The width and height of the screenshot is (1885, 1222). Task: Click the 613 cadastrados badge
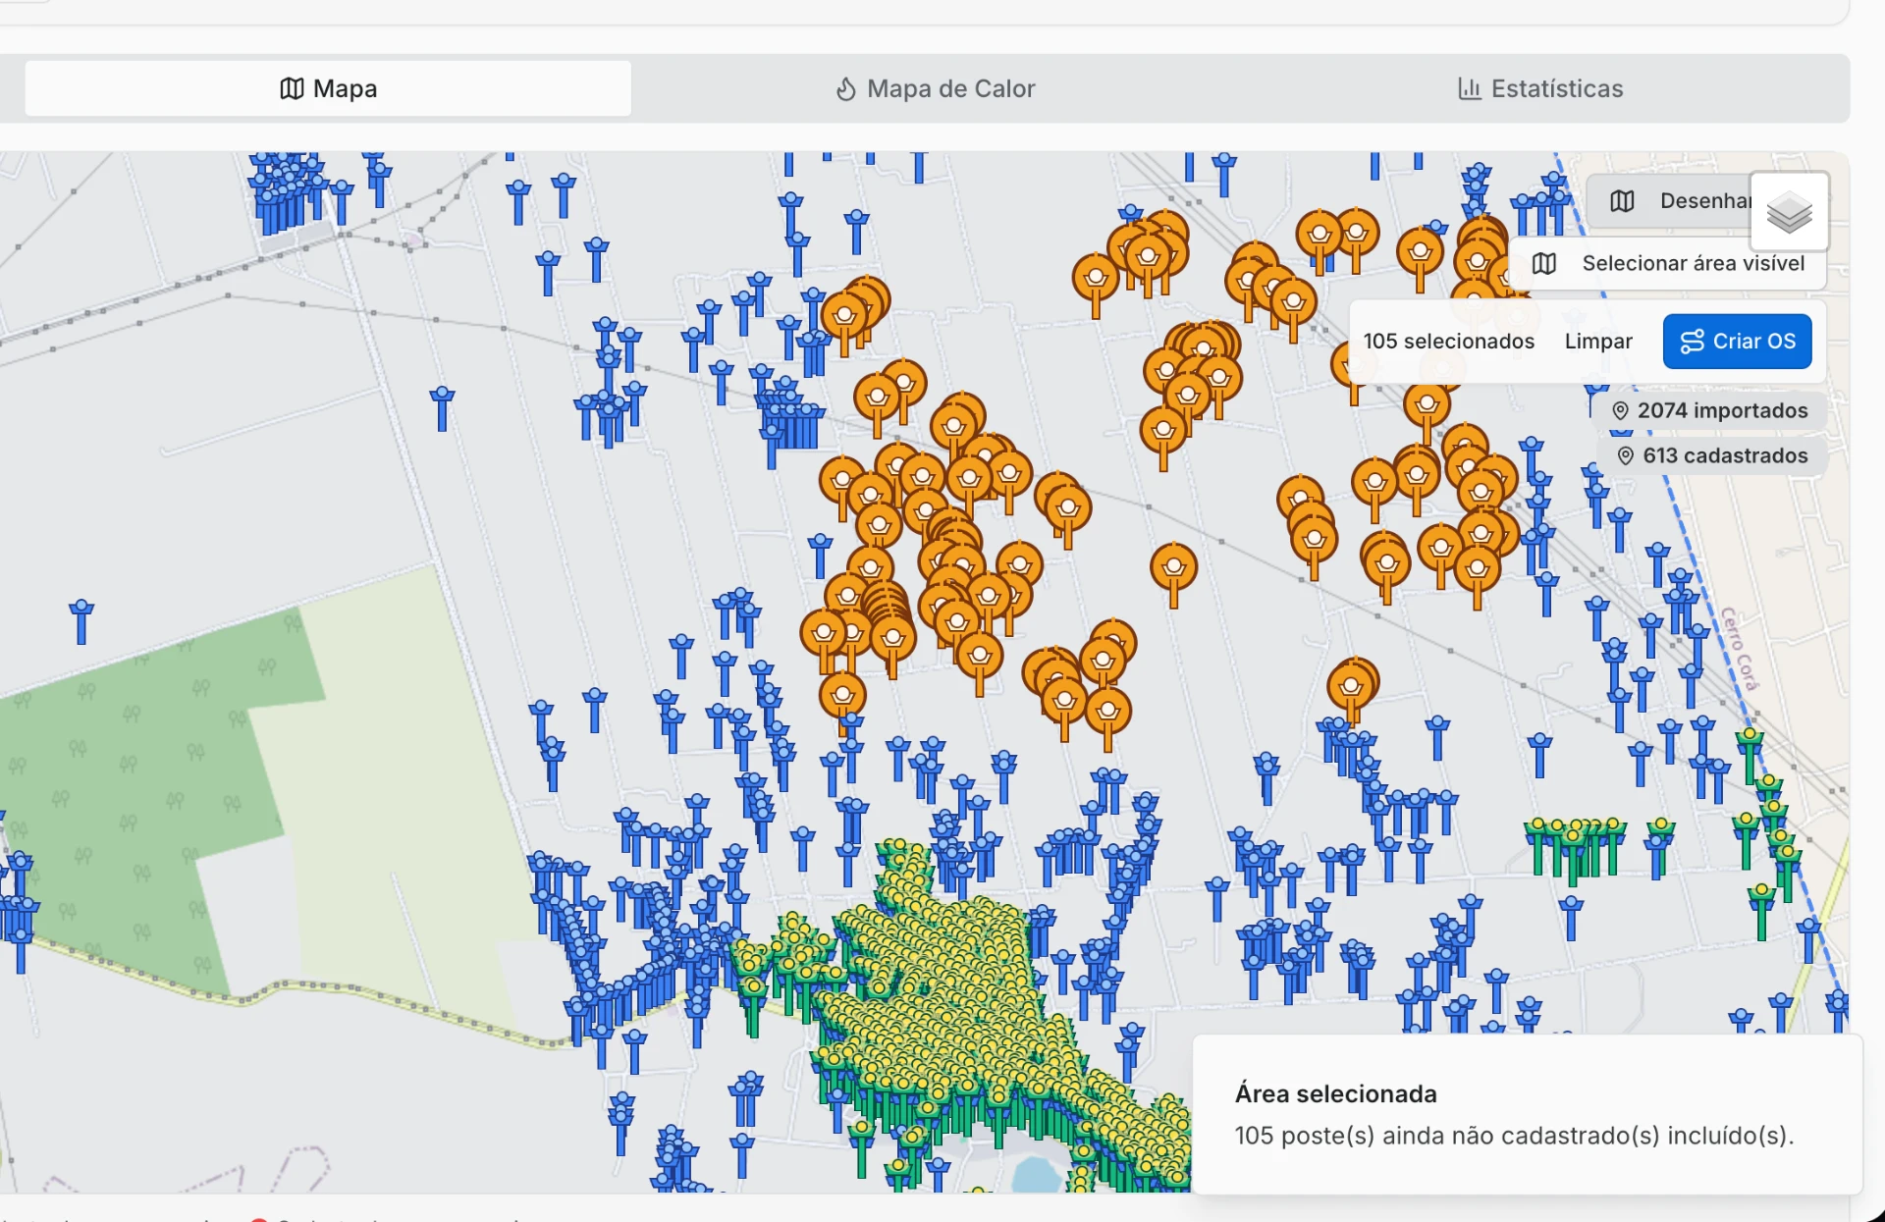[1712, 455]
